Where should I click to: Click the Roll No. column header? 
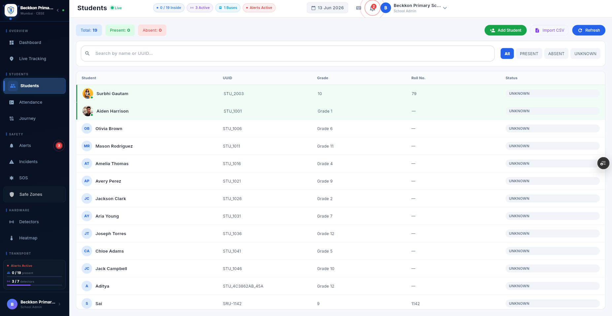point(418,78)
